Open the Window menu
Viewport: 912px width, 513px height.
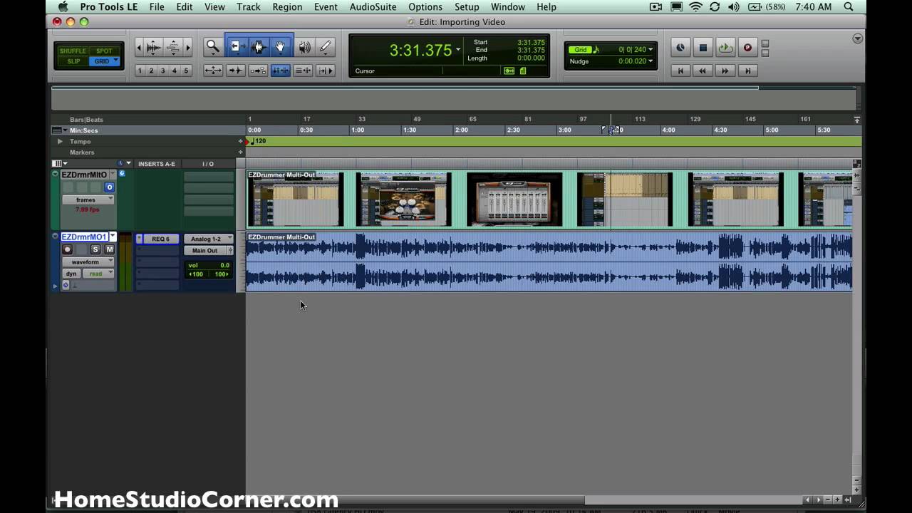point(508,7)
